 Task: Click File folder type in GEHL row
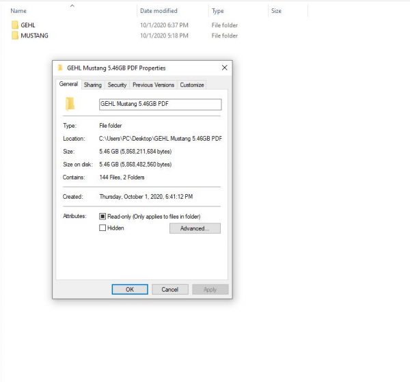pyautogui.click(x=225, y=25)
